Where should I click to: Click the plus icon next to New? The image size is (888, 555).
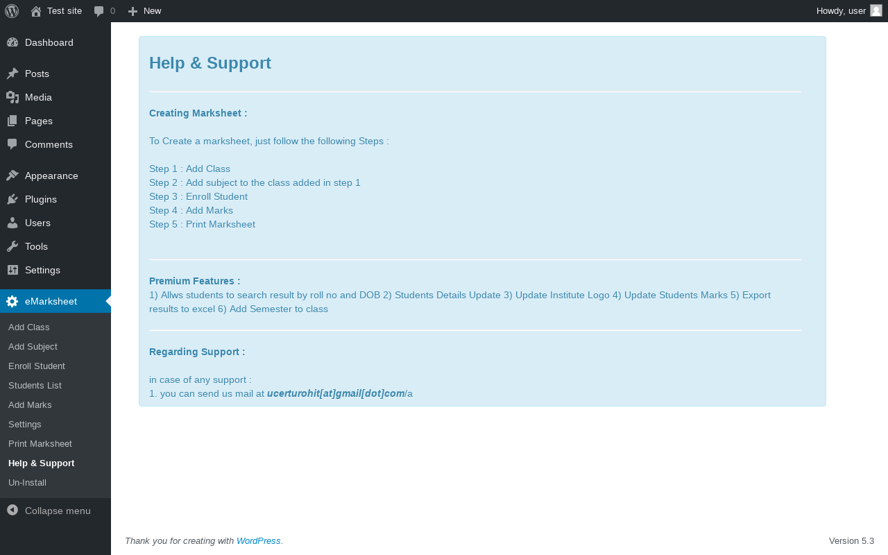coord(133,11)
